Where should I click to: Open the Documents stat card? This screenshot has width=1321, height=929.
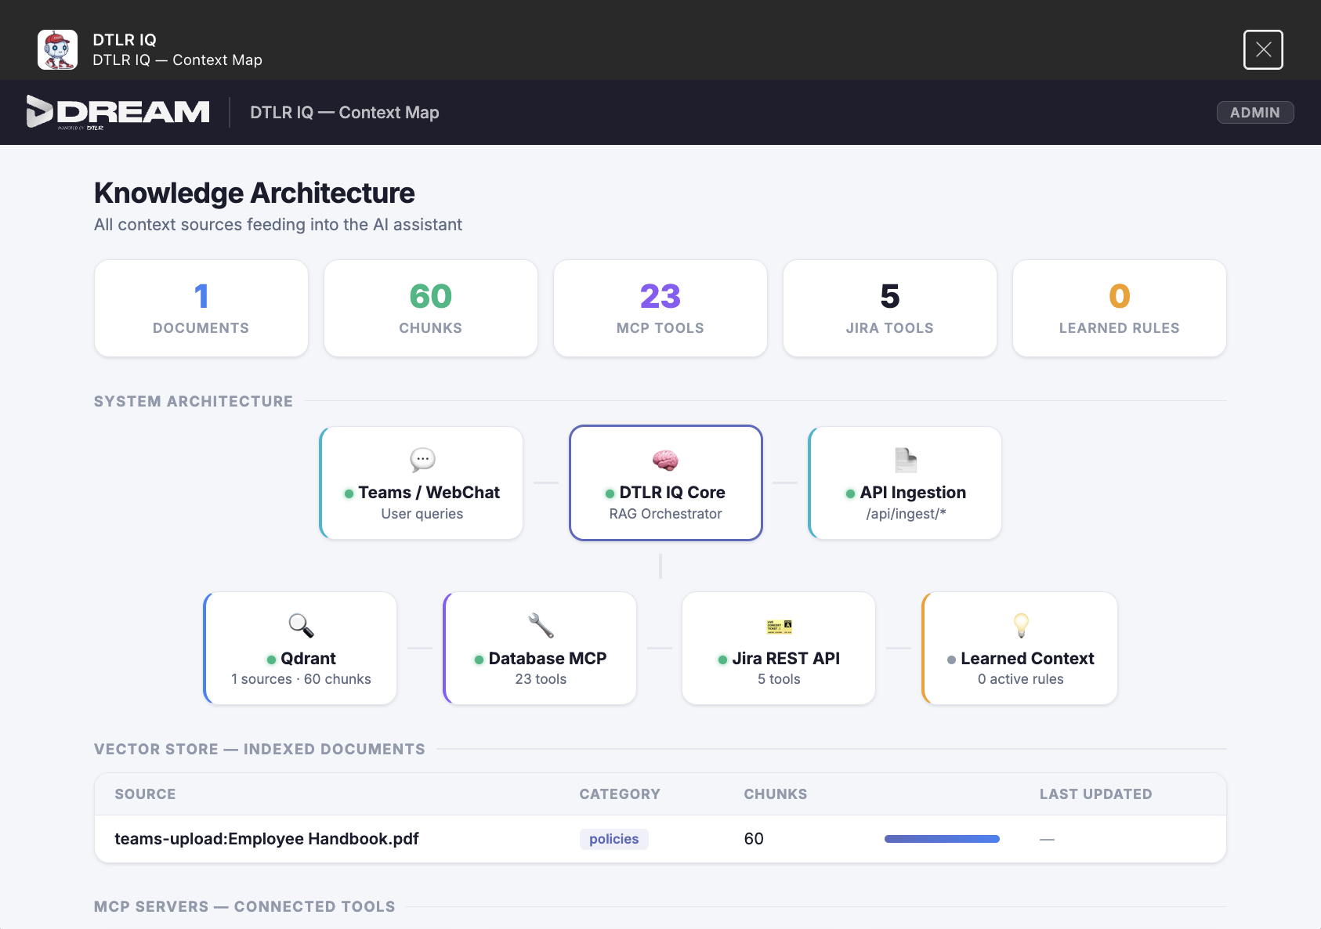201,308
